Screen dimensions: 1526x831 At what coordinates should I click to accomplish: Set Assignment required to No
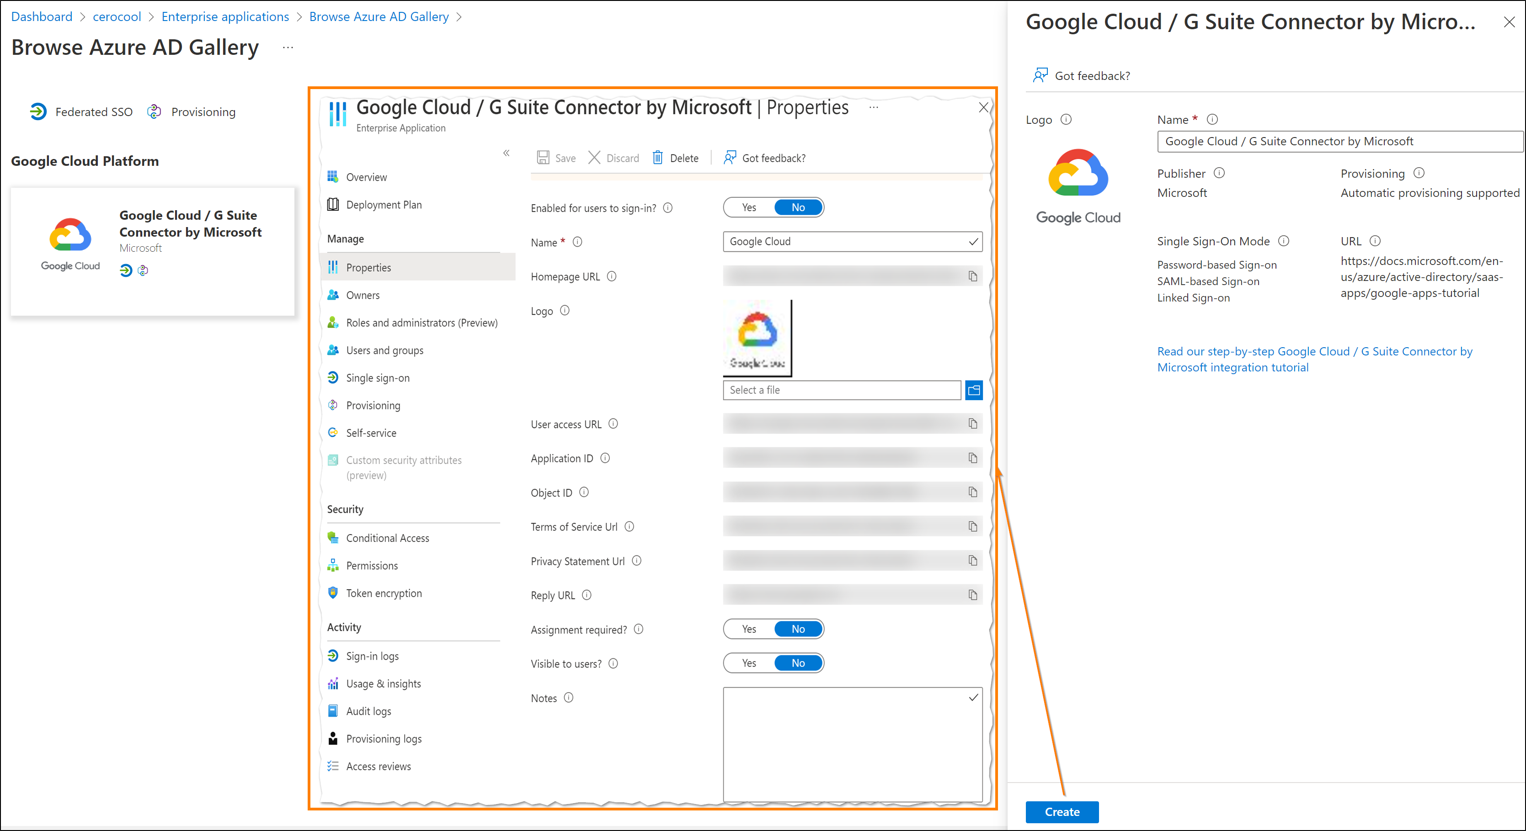click(x=798, y=629)
